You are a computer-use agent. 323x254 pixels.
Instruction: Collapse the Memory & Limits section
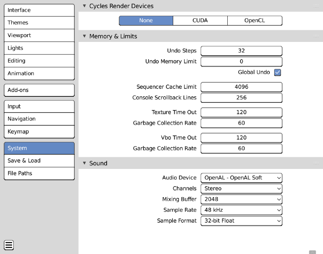click(84, 36)
